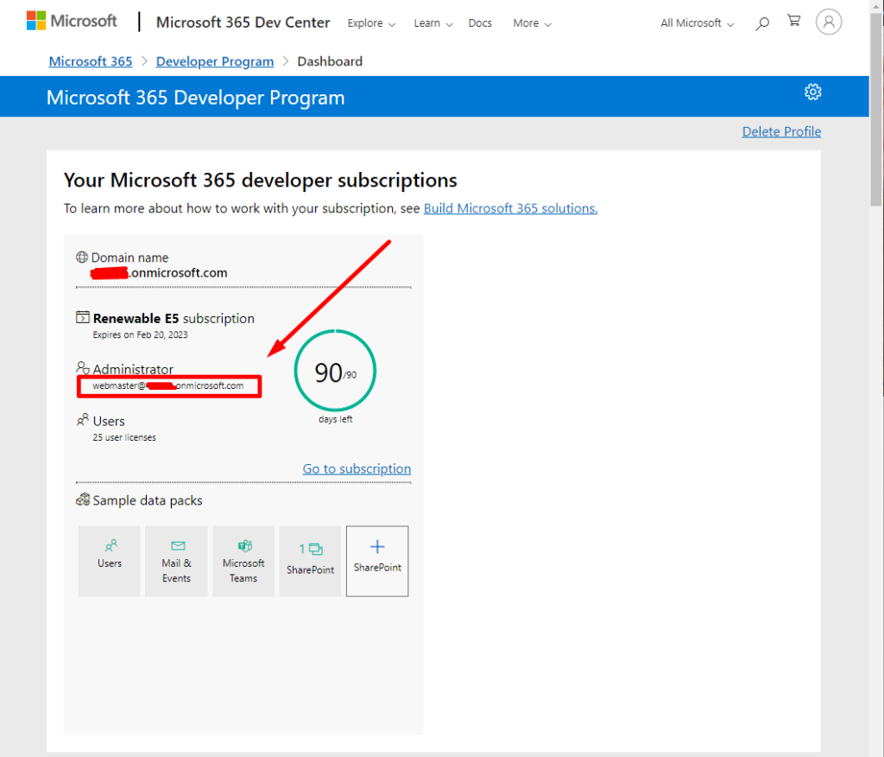Click the Sample data packs heading
Viewport: 884px width, 757px height.
148,500
